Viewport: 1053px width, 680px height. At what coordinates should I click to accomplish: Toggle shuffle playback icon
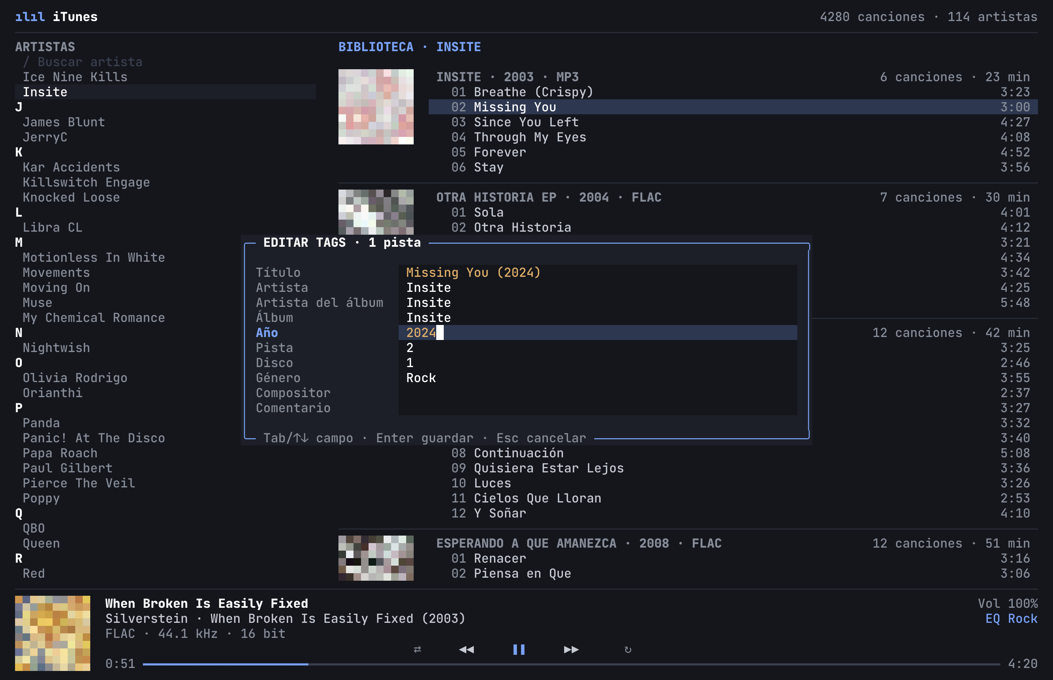417,649
